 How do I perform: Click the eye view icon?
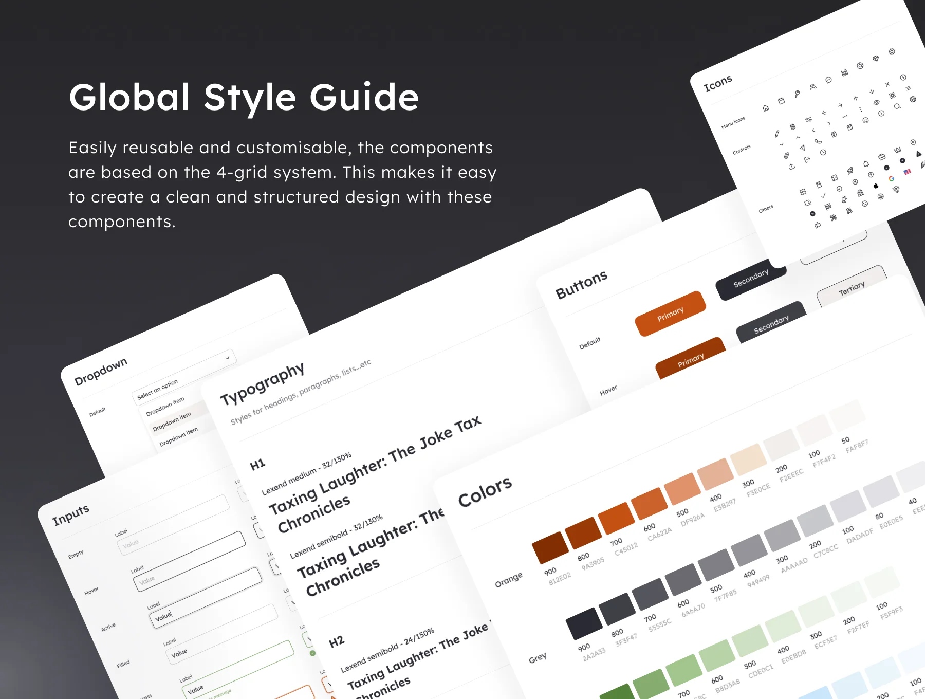(877, 102)
